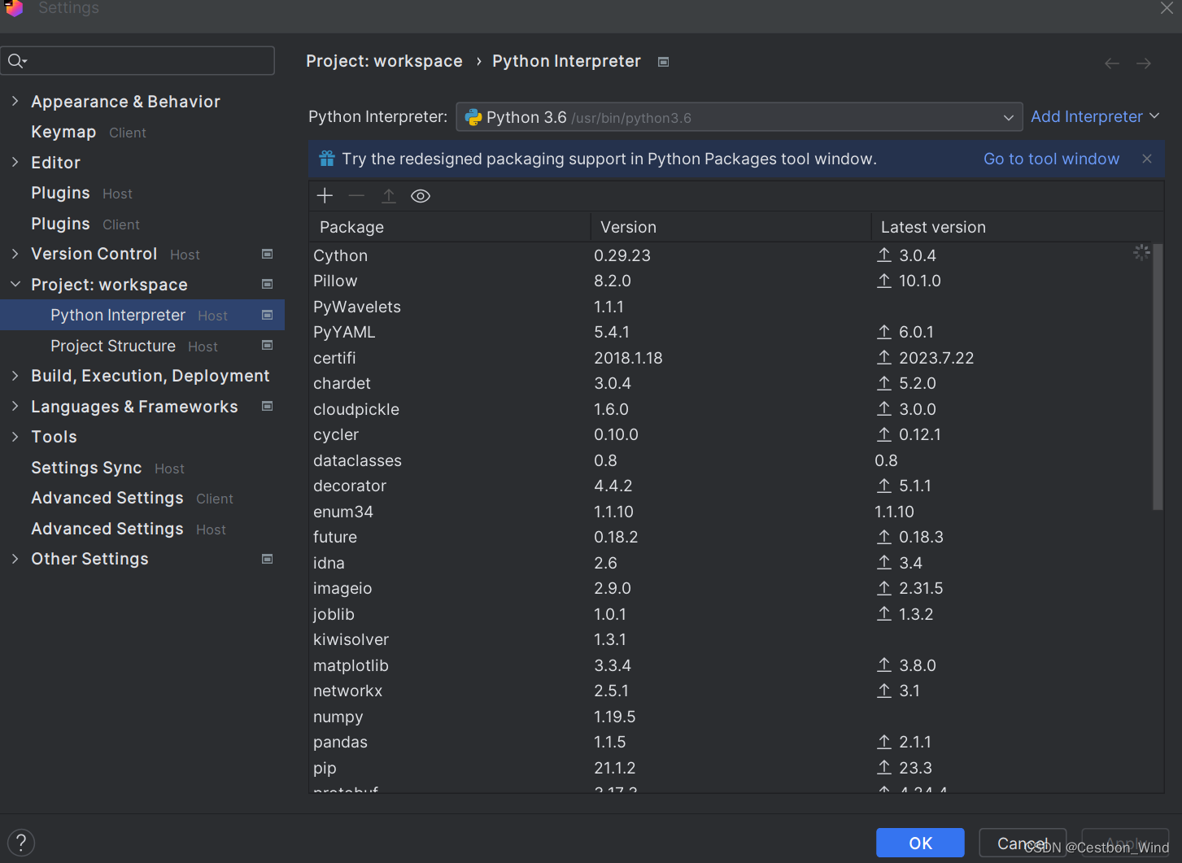This screenshot has height=863, width=1182.
Task: Click upgrade arrow icon for matplotlib 3.8.0
Action: [x=884, y=665]
